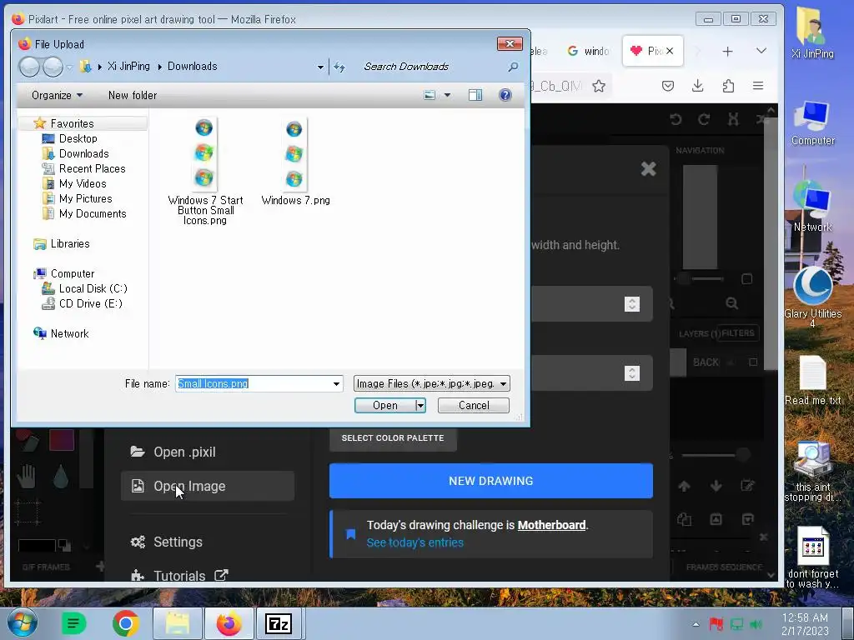Viewport: 854px width, 640px height.
Task: Save to Pocket icon in Firefox
Action: (x=668, y=86)
